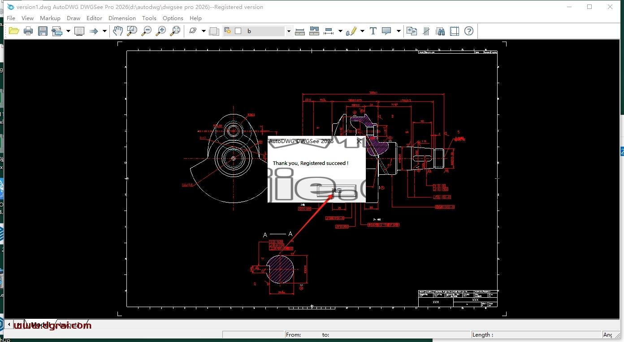
Task: Expand the comment bubble dropdown arrow
Action: [398, 31]
